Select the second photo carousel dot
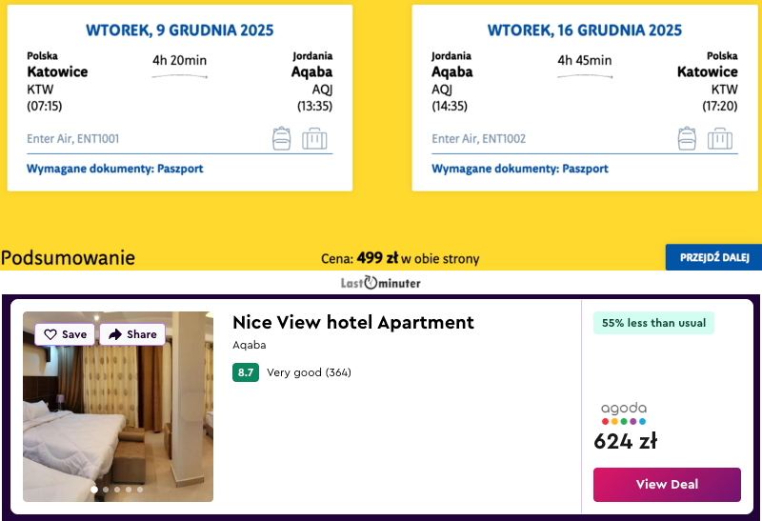This screenshot has width=762, height=521. point(105,490)
